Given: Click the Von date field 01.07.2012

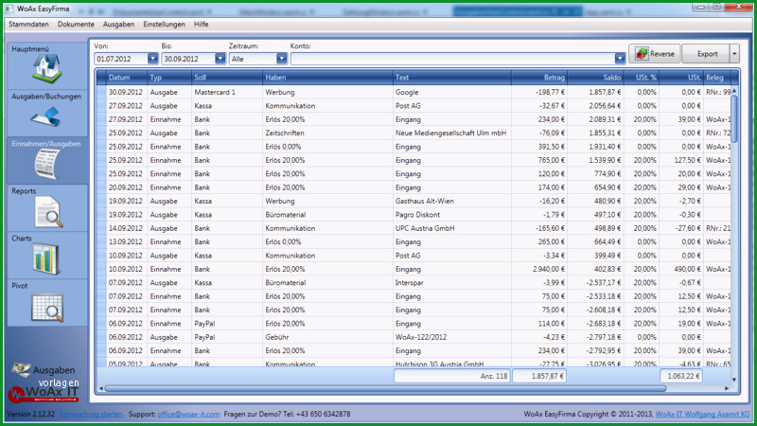Looking at the screenshot, I should point(121,59).
